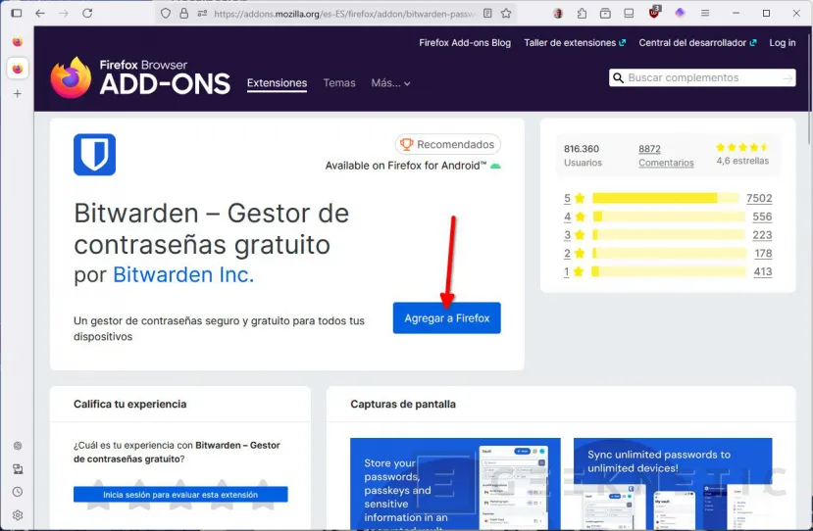This screenshot has height=531, width=813.
Task: Open site permissions icon in address bar
Action: tap(202, 14)
